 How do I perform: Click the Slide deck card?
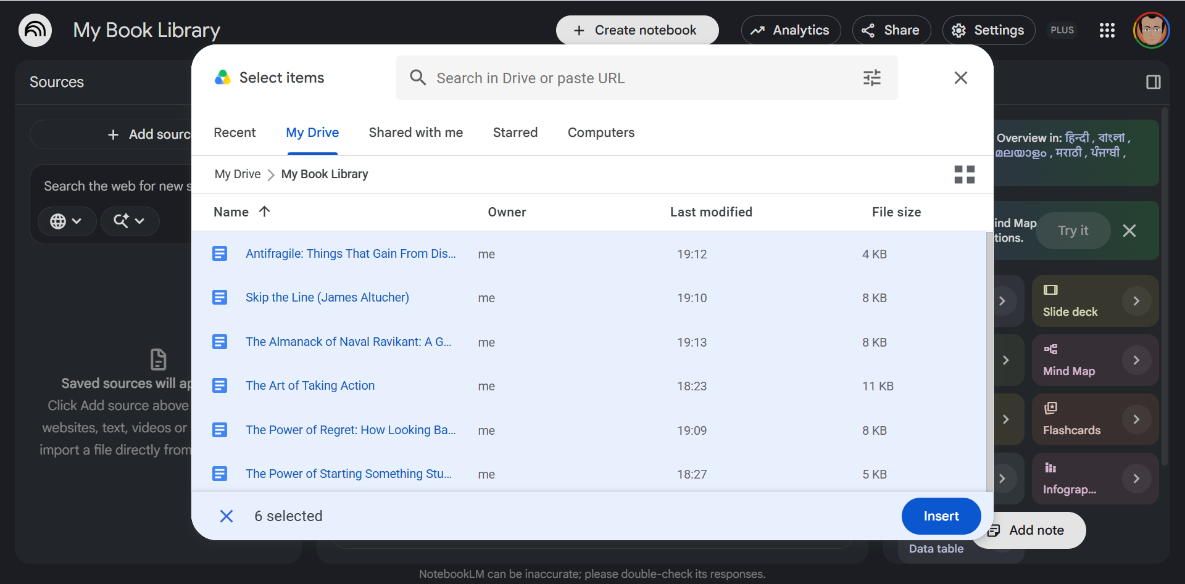1095,301
